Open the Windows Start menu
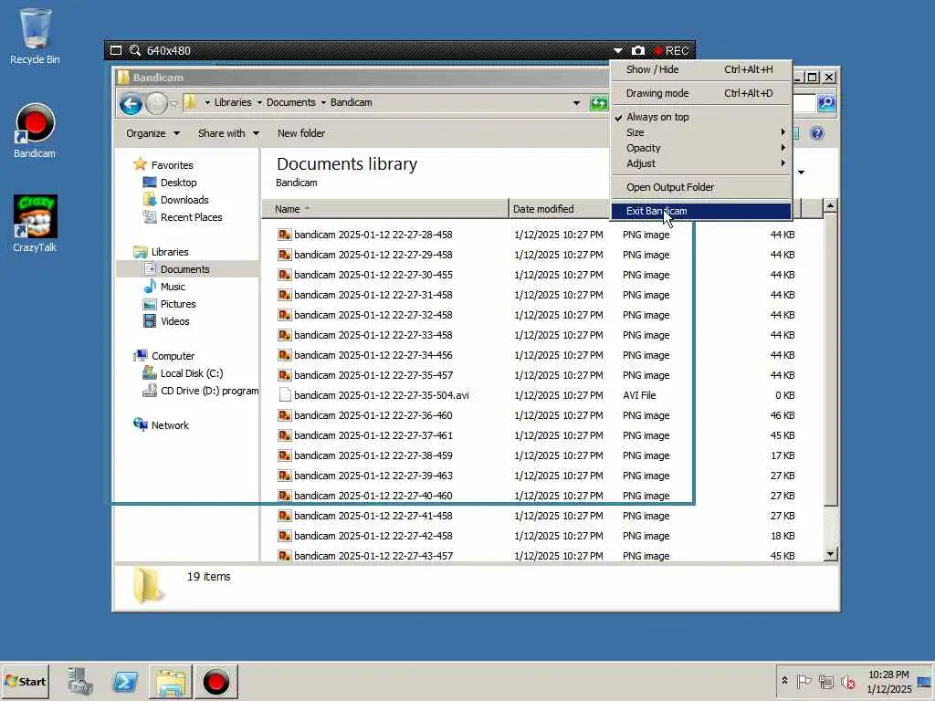The image size is (935, 701). [x=25, y=681]
